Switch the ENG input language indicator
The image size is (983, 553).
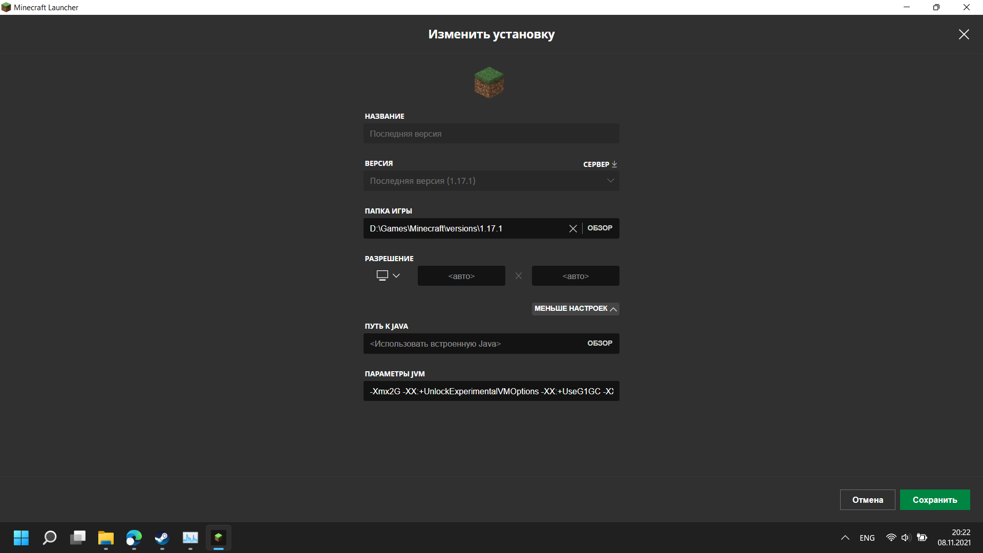coord(867,538)
